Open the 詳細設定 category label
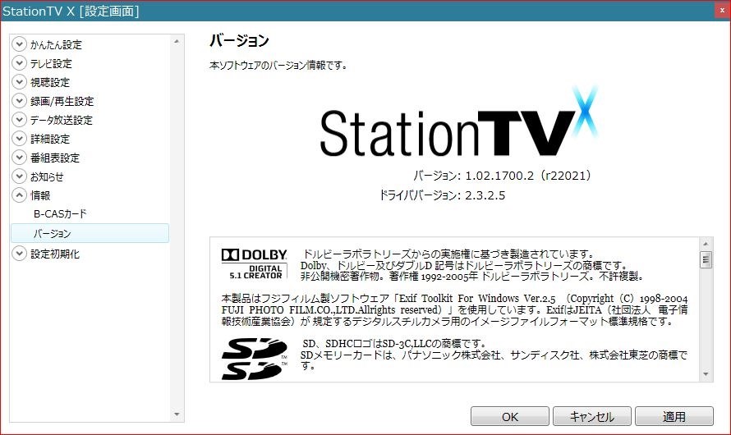The width and height of the screenshot is (731, 435). click(50, 139)
